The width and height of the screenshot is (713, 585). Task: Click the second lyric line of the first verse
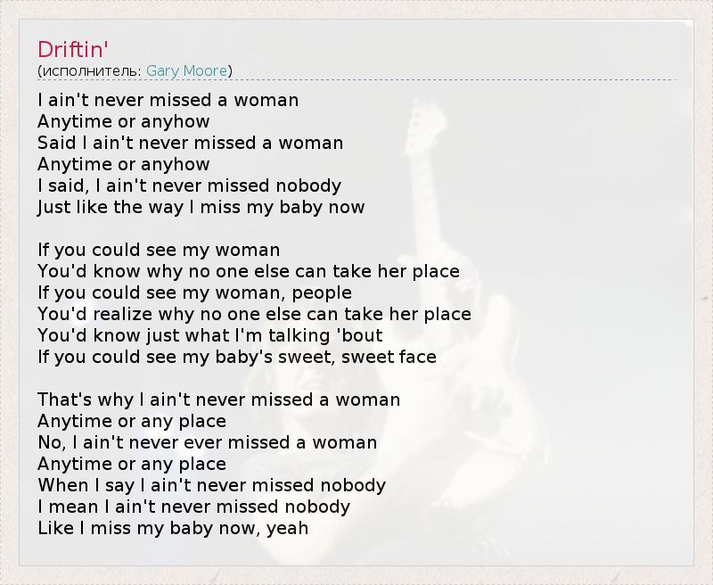coord(124,121)
